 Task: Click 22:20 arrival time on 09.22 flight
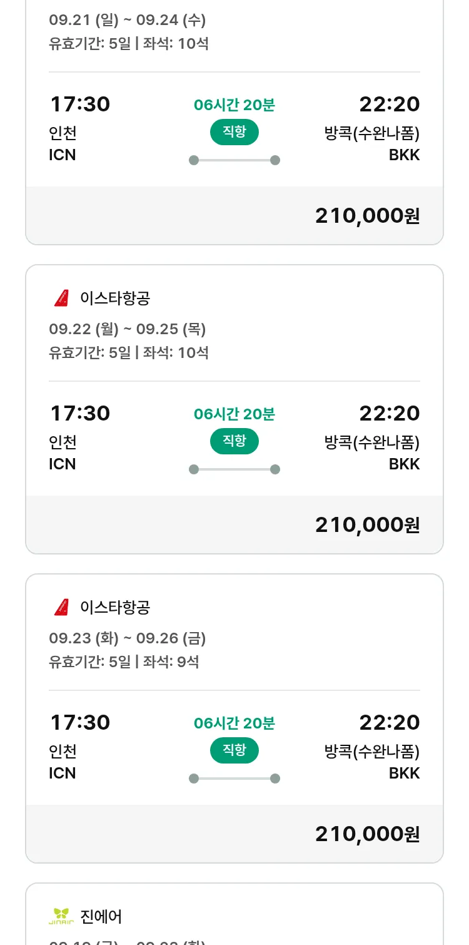pyautogui.click(x=389, y=413)
